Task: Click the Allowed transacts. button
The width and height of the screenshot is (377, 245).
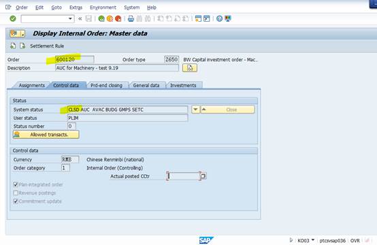Action: pyautogui.click(x=46, y=135)
